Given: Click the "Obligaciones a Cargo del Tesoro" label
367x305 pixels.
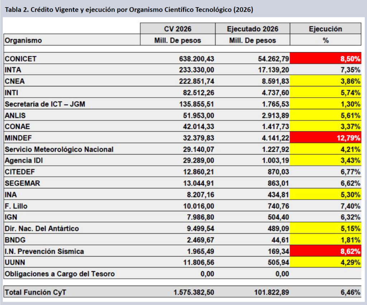Looking at the screenshot, I should (60, 274).
